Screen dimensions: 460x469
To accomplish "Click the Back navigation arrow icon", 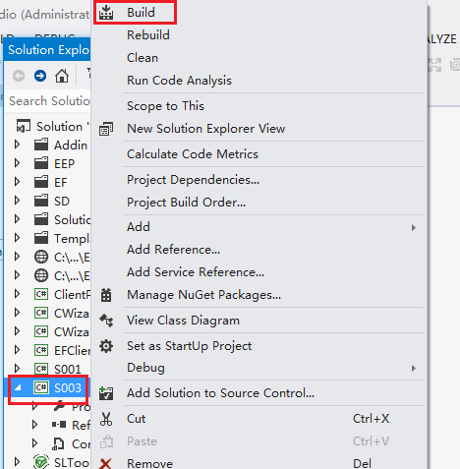I will tap(19, 76).
